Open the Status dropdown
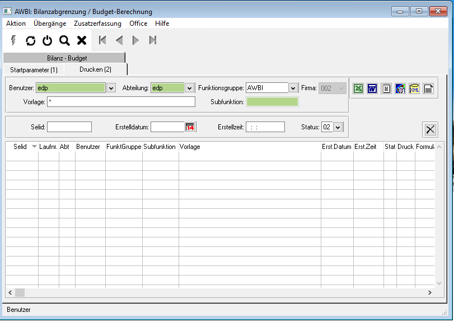454x322 pixels. [x=337, y=127]
